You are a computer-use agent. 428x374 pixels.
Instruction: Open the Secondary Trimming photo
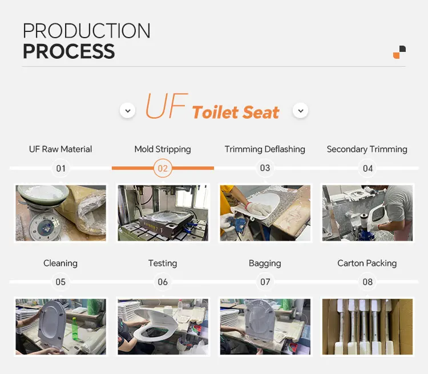(368, 213)
